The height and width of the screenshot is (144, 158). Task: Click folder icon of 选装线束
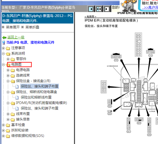(13, 76)
